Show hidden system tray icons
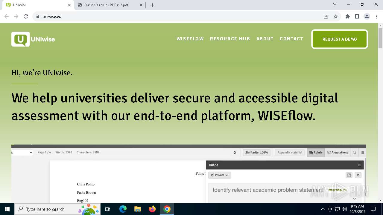The width and height of the screenshot is (383, 215). (323, 209)
